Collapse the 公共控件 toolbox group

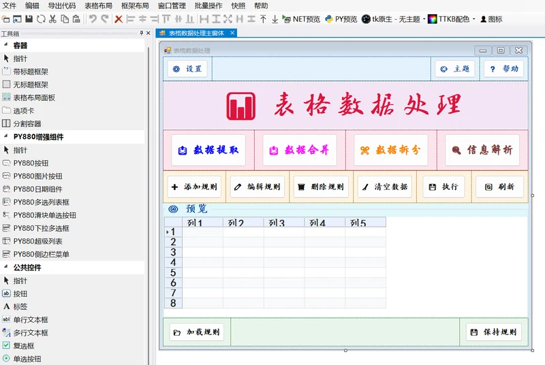tap(6, 267)
